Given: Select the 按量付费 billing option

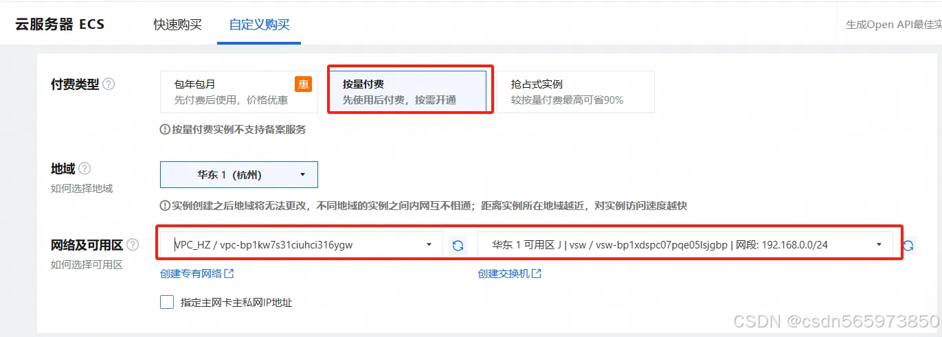Looking at the screenshot, I should click(x=407, y=92).
